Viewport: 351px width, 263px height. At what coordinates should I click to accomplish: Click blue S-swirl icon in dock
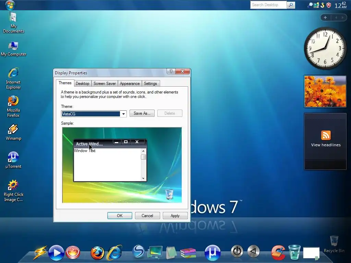(138, 252)
